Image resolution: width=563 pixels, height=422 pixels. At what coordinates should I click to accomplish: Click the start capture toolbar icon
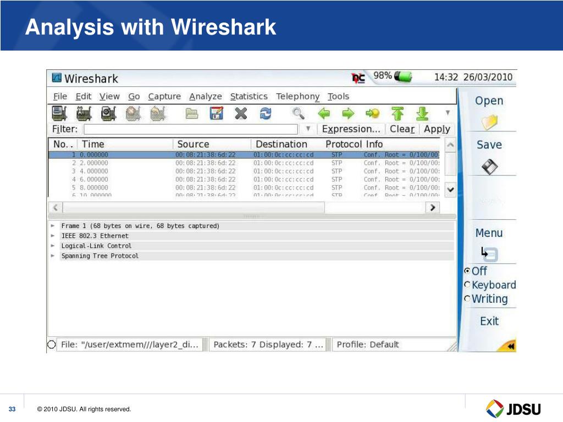(108, 113)
